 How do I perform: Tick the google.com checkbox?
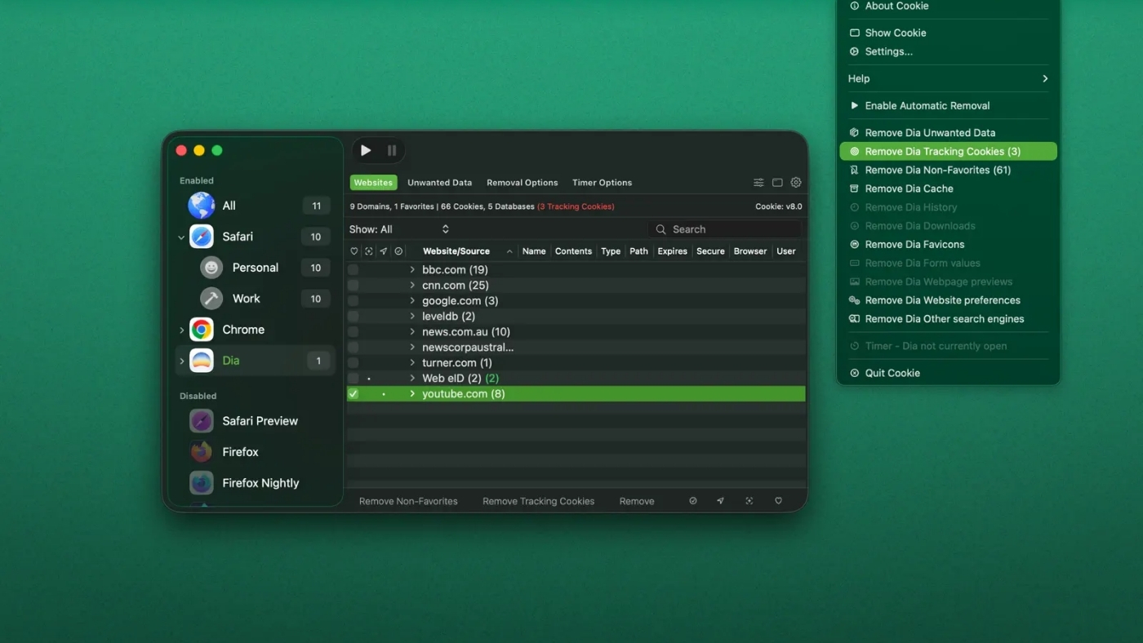pos(354,301)
